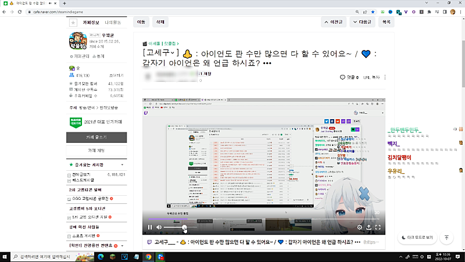
Task: Click the share icon in the video player
Action: point(369,227)
